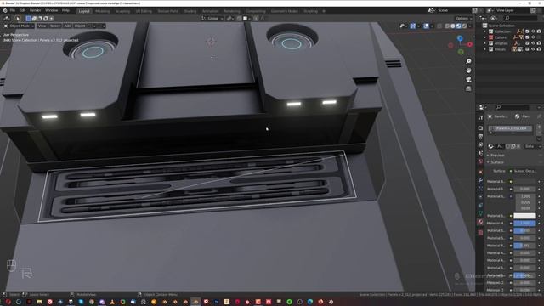The width and height of the screenshot is (544, 306).
Task: Click the white material color swatch
Action: click(x=524, y=216)
